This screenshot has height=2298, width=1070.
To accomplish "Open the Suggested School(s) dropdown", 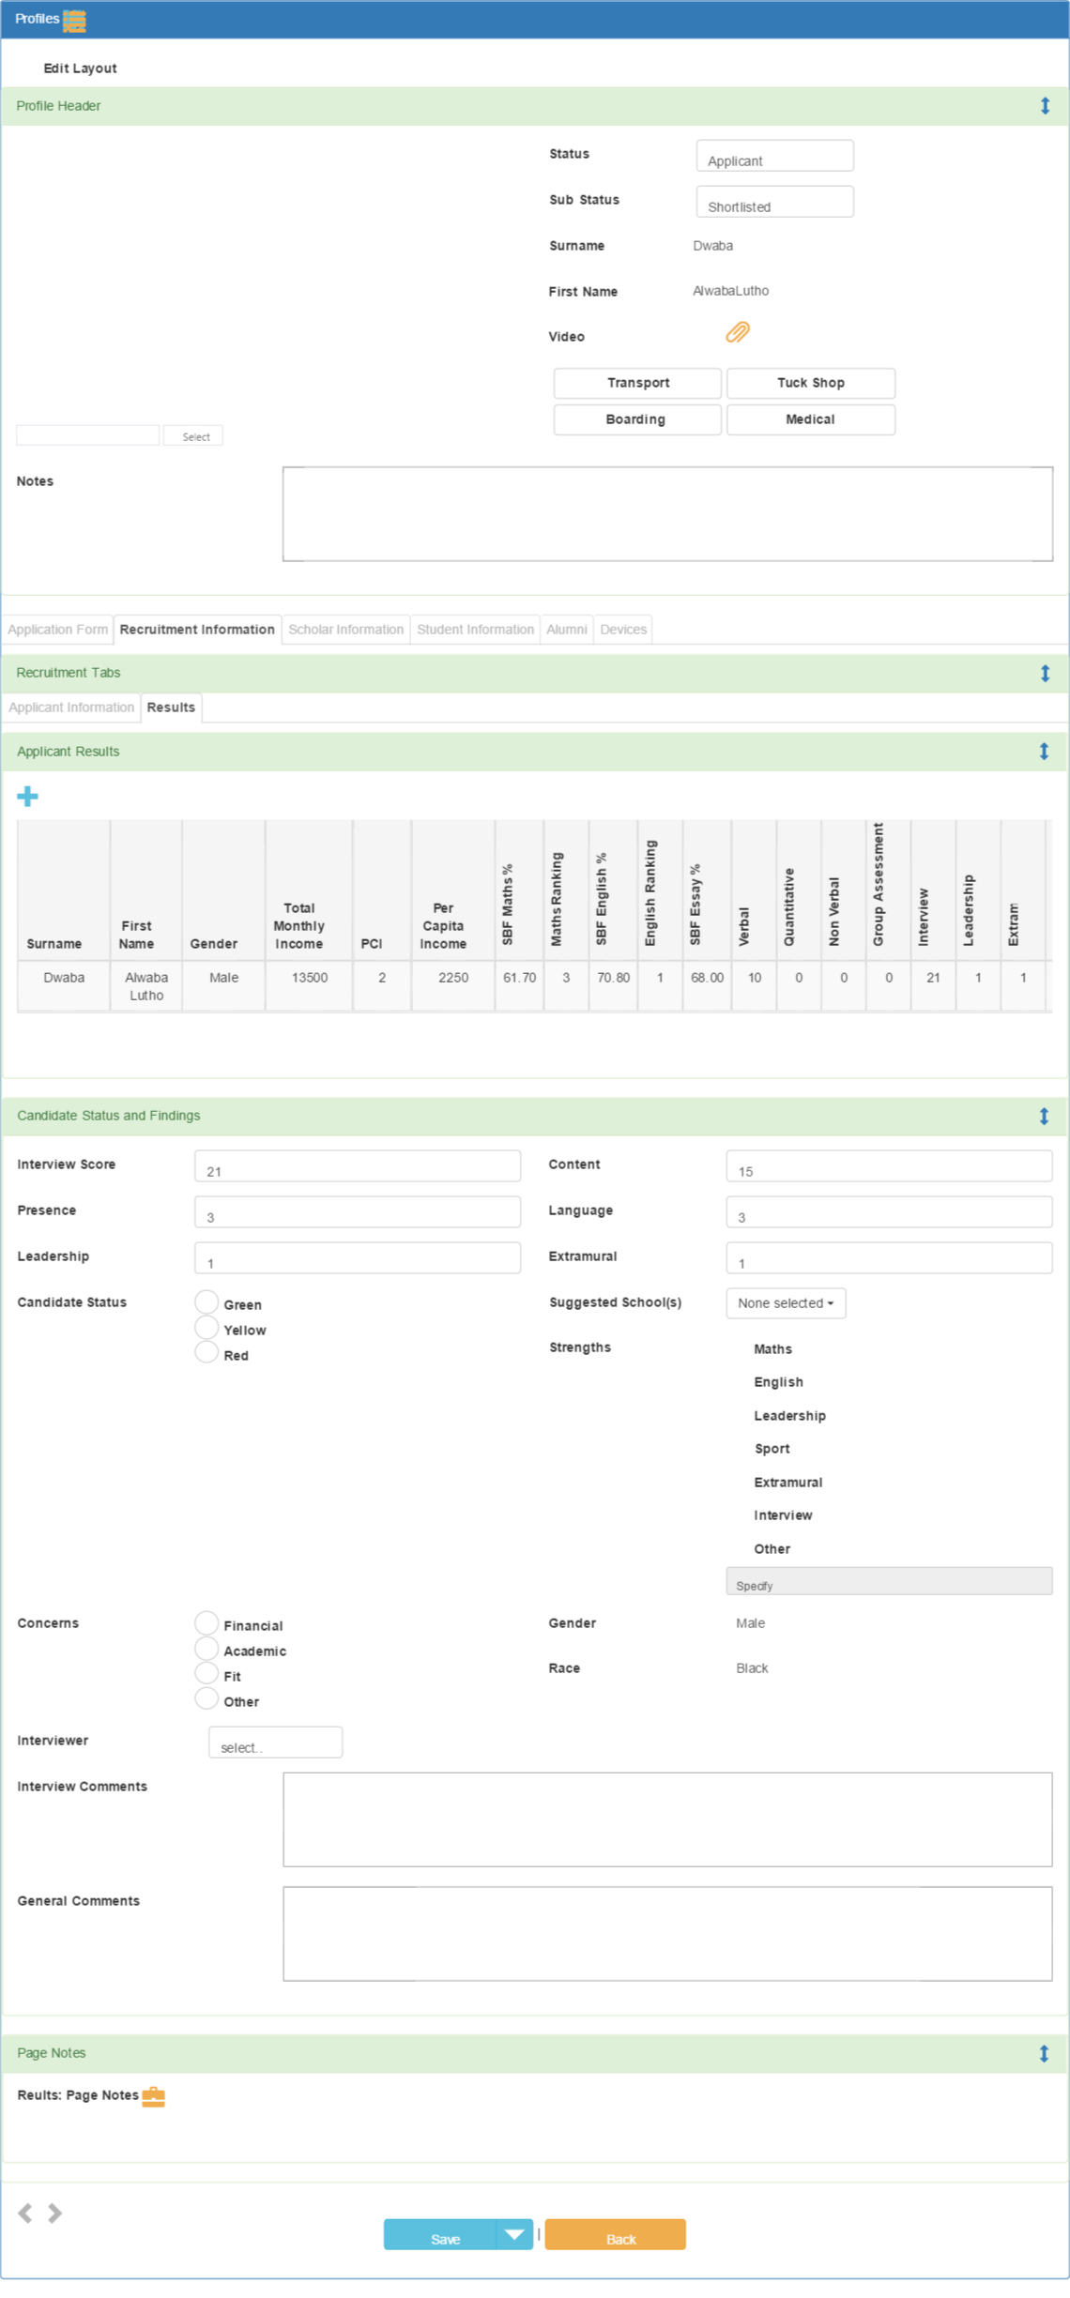I will [x=786, y=1303].
